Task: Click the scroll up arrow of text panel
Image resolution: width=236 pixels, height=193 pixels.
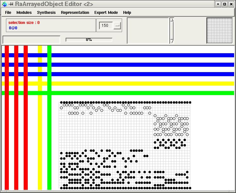Action: [172, 20]
